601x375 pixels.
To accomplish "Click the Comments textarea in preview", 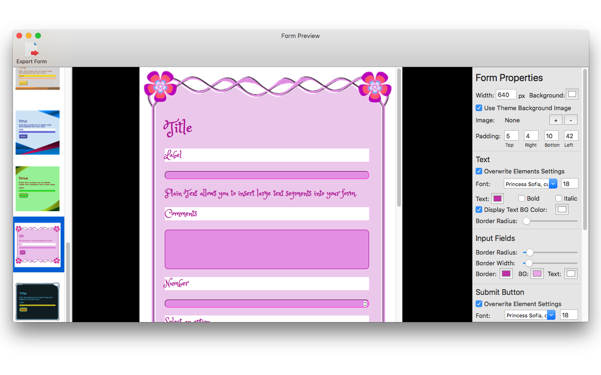I will coord(267,249).
